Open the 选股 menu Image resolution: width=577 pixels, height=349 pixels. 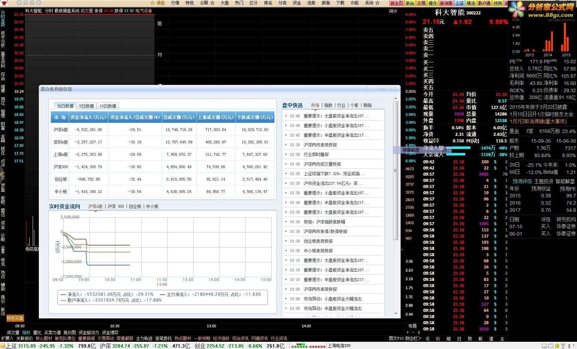pos(311,3)
